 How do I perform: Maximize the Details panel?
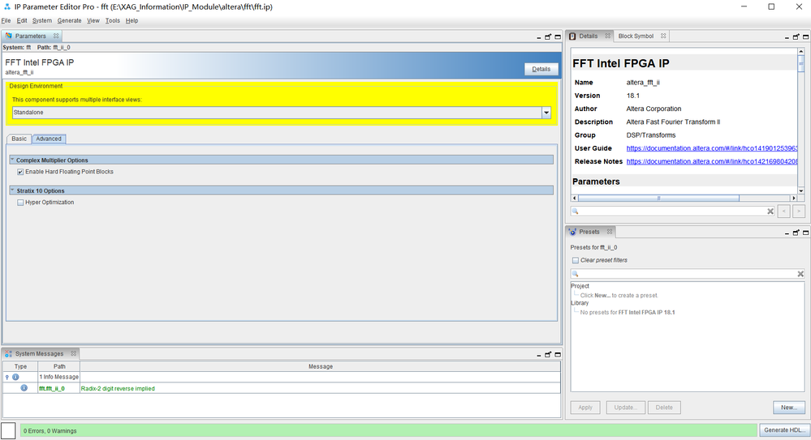(x=806, y=36)
